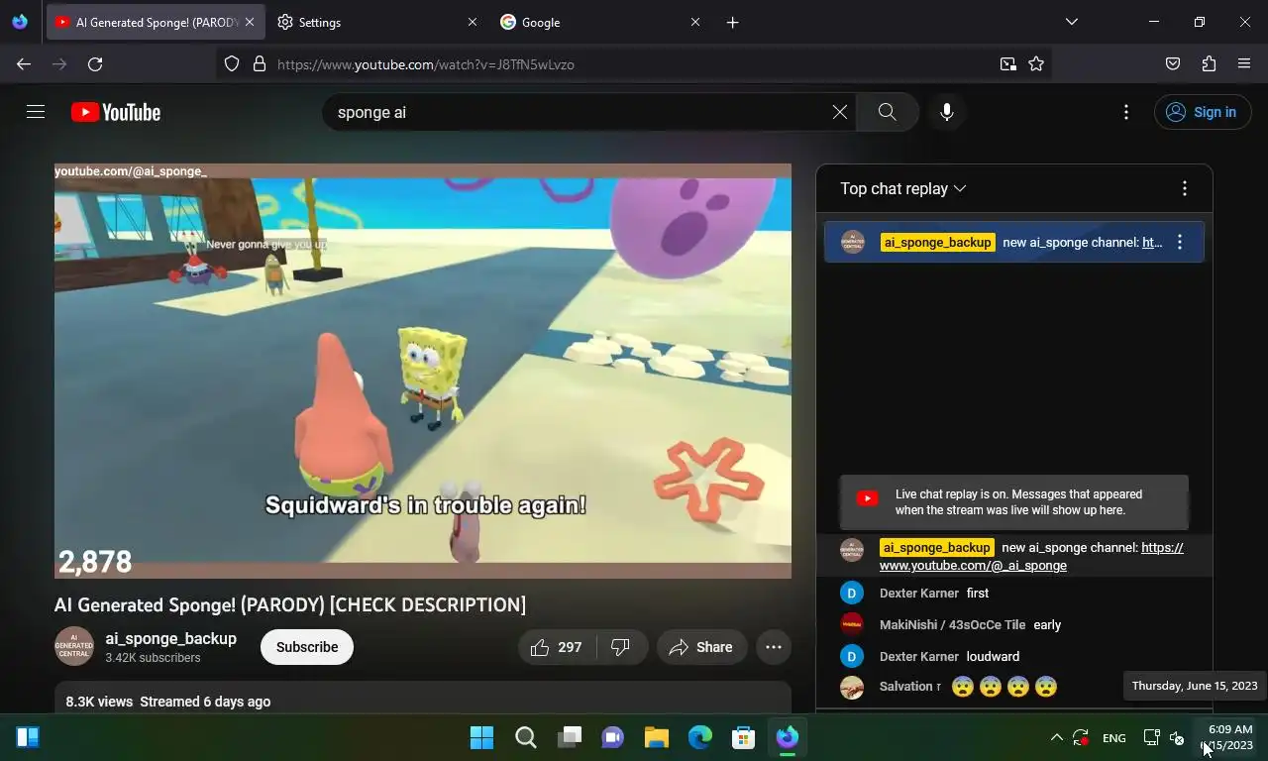Open the taskbar clock and date
Image resolution: width=1268 pixels, height=761 pixels.
(x=1228, y=737)
